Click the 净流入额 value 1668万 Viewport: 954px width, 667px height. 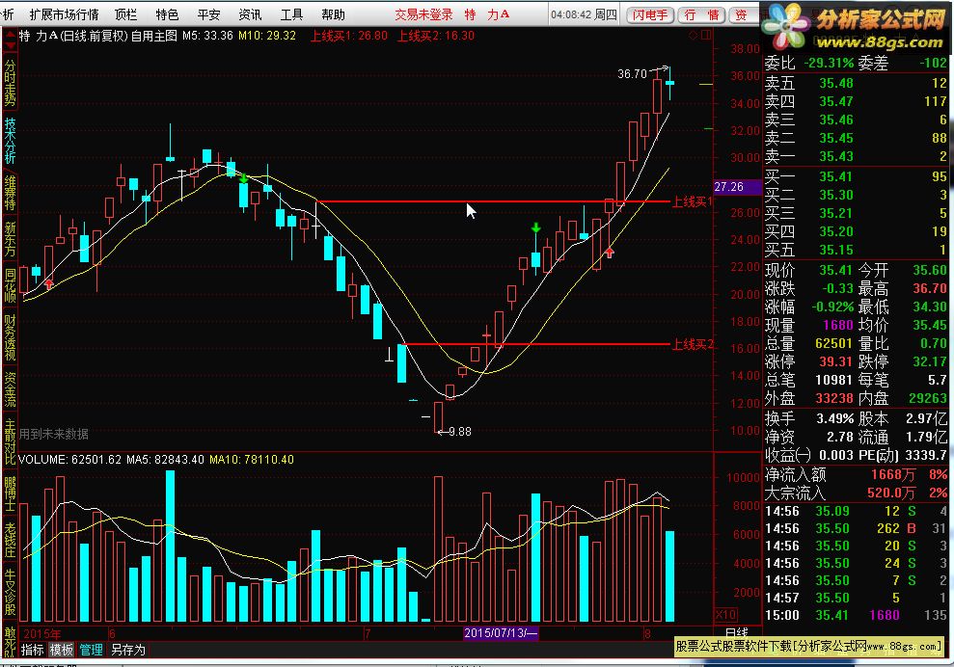coord(893,474)
